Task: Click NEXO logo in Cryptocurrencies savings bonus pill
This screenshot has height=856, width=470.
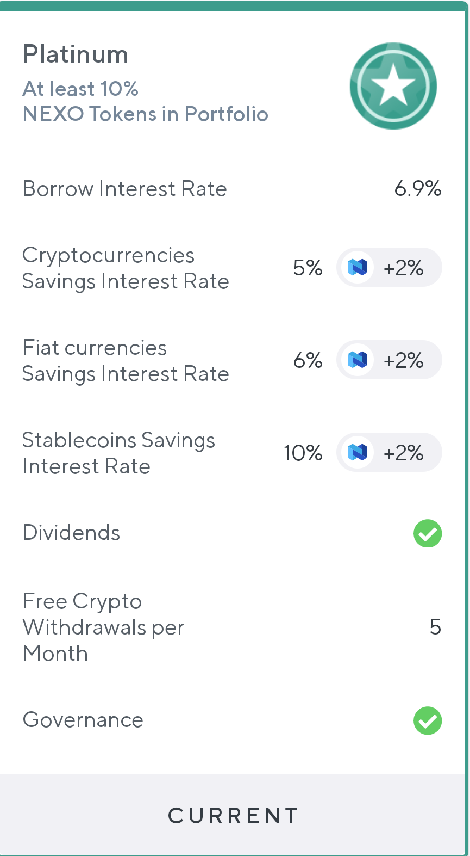Action: [x=357, y=267]
